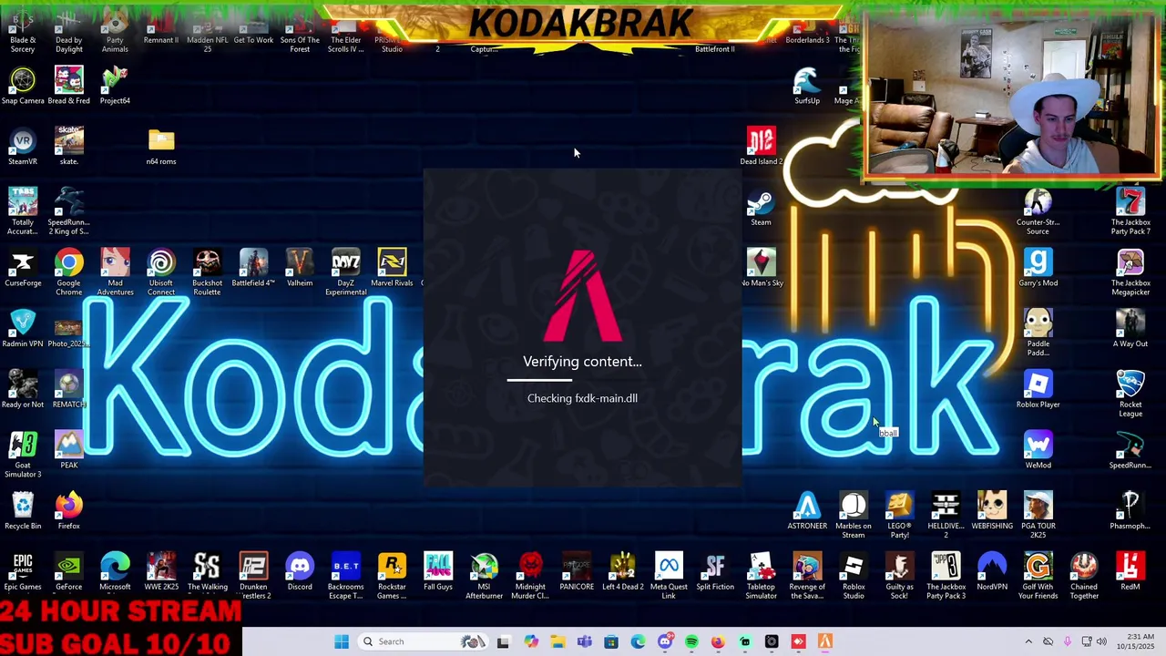
Task: Launch Rockstar Games launcher shortcut
Action: coord(392,576)
